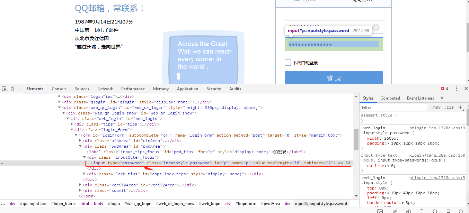This screenshot has width=469, height=213.
Task: Switch to the Computed styles tab
Action: (390, 98)
